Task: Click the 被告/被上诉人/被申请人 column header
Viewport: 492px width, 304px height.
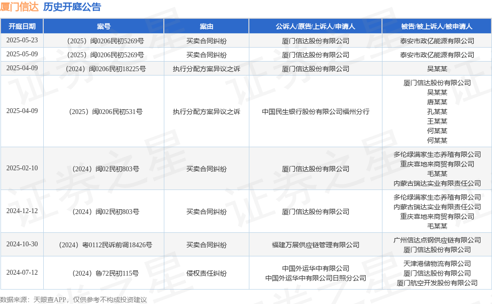Action: point(437,26)
